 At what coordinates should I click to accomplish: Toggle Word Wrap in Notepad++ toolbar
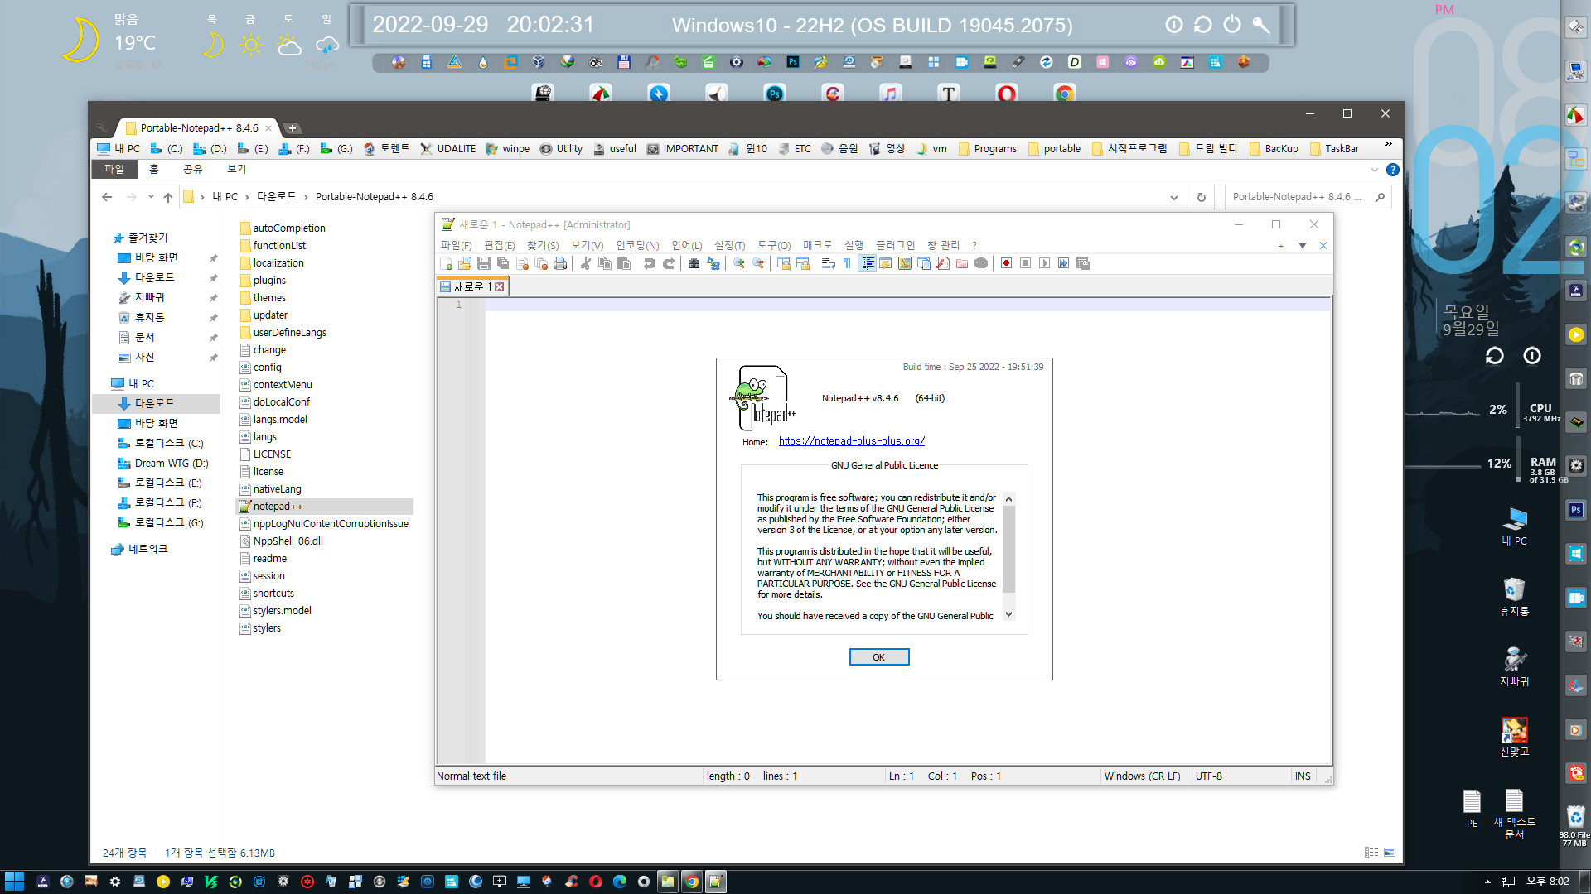tap(828, 263)
